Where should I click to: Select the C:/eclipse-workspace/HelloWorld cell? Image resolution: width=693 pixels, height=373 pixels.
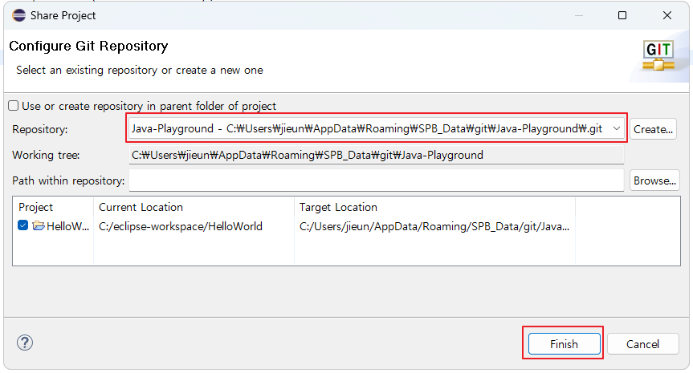pos(181,226)
